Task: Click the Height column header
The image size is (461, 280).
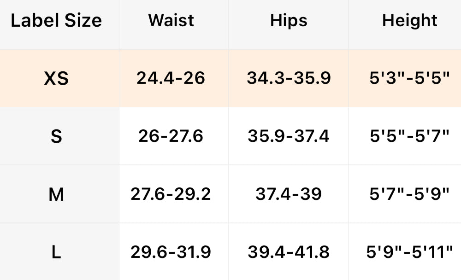Action: (409, 21)
